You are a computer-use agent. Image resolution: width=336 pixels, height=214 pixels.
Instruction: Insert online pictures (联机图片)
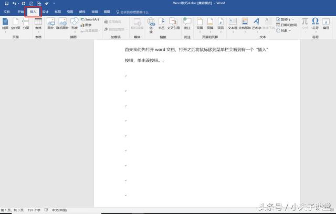tap(62, 24)
